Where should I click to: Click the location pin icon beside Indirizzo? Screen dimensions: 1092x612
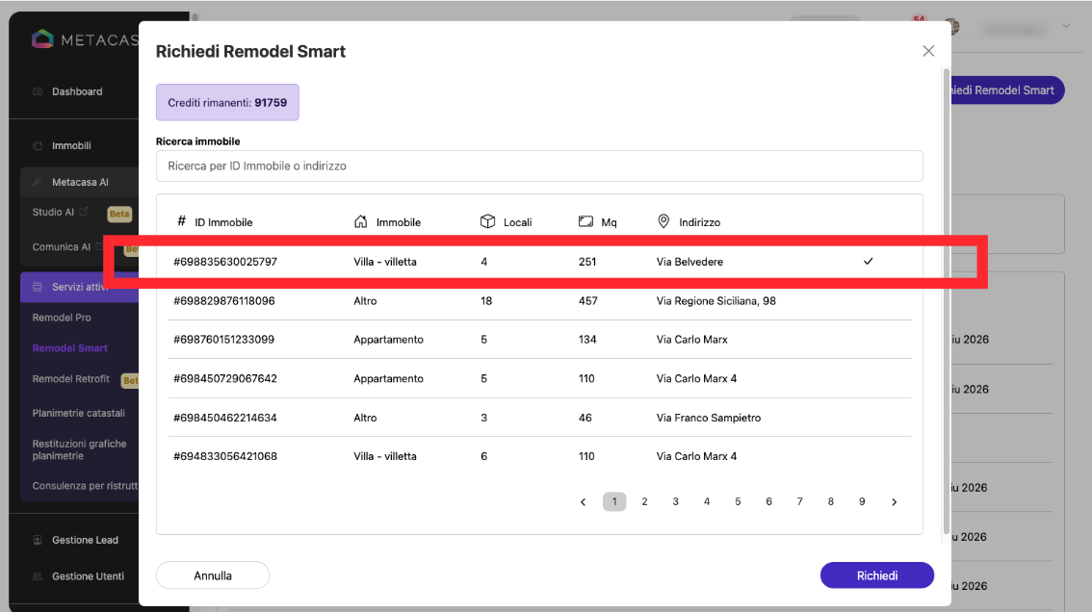pos(663,221)
